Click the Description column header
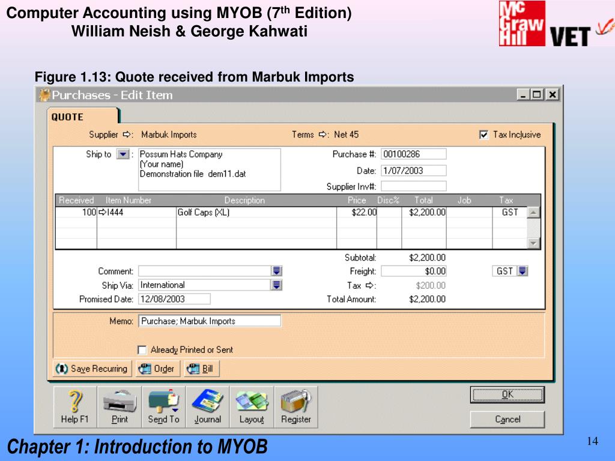Viewport: 615px width, 461px height. click(x=244, y=200)
